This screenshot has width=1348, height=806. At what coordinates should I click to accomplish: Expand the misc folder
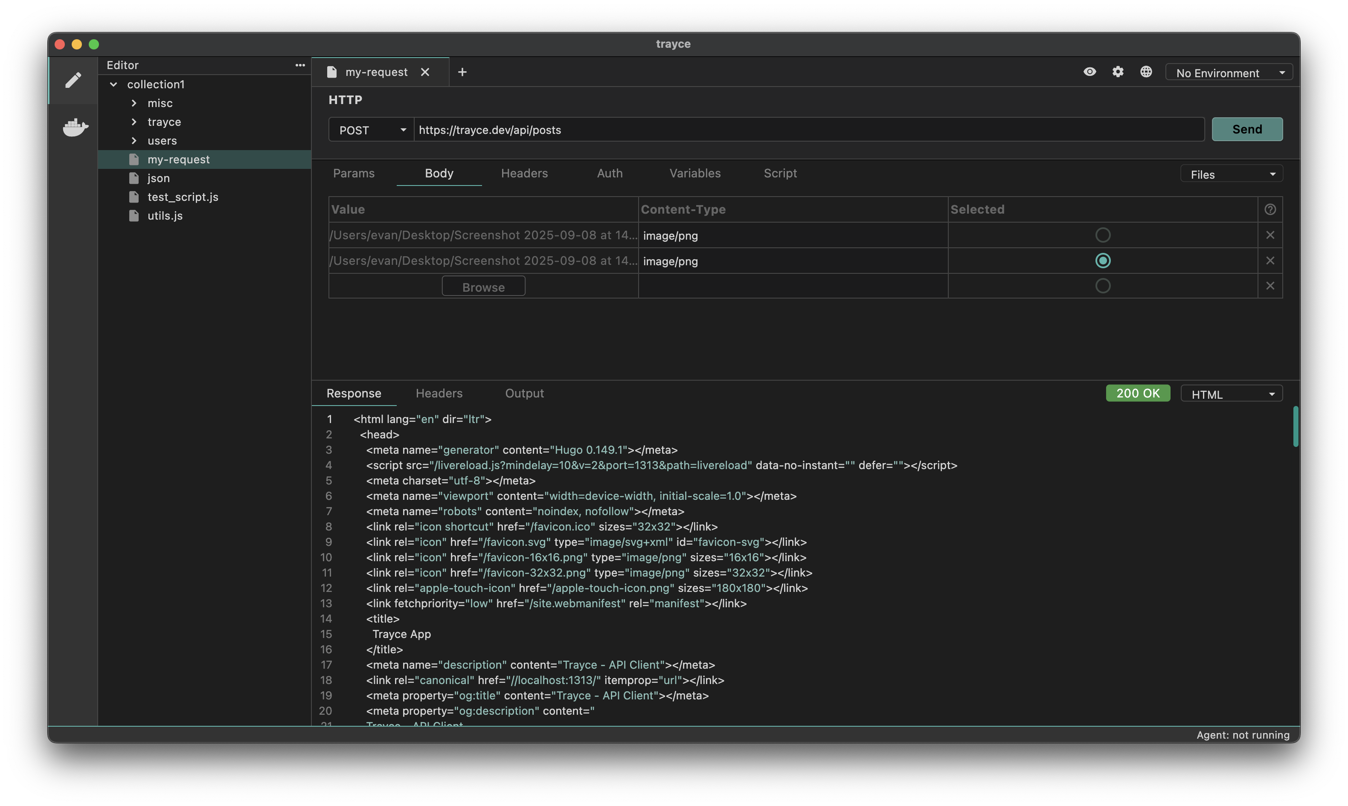pos(134,103)
